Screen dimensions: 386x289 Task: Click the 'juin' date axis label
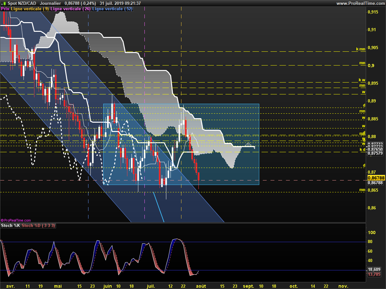coord(108,286)
